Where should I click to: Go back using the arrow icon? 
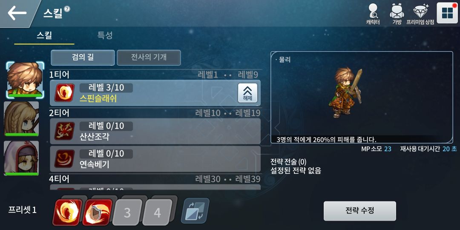pyautogui.click(x=17, y=13)
